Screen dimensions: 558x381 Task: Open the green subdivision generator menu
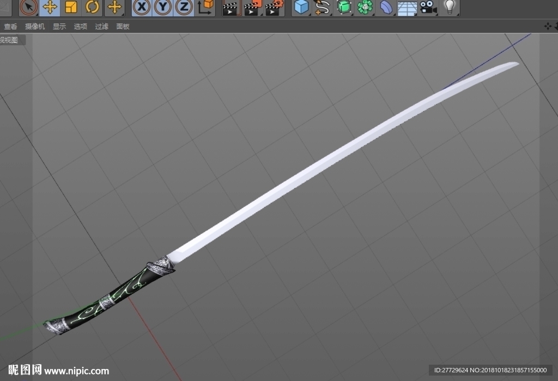[344, 7]
